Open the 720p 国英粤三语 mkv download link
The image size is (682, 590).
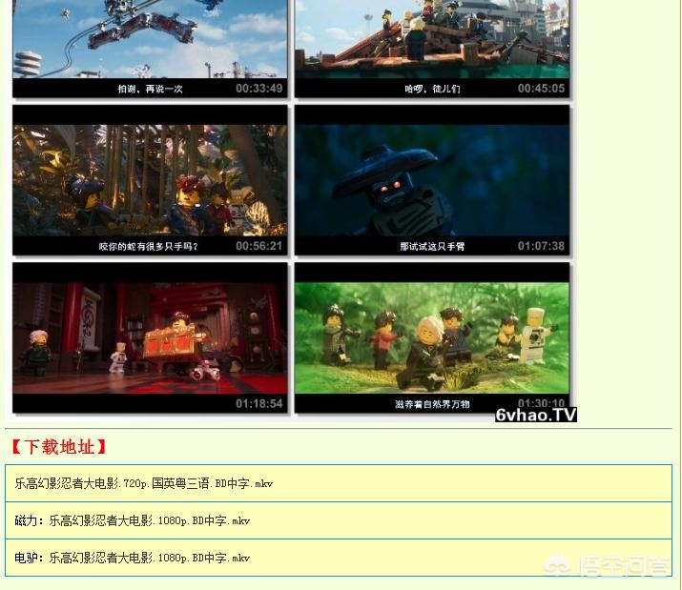point(143,483)
